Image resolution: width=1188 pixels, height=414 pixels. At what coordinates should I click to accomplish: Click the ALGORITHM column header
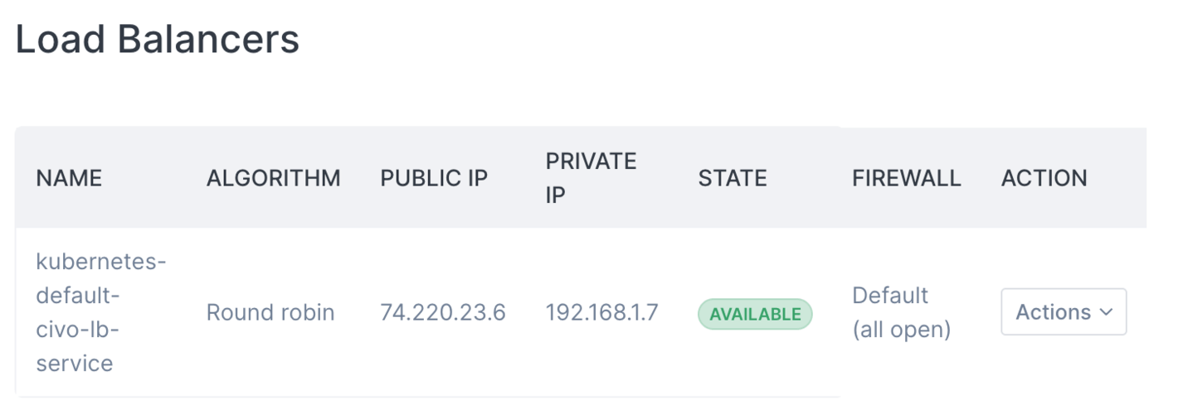point(273,178)
